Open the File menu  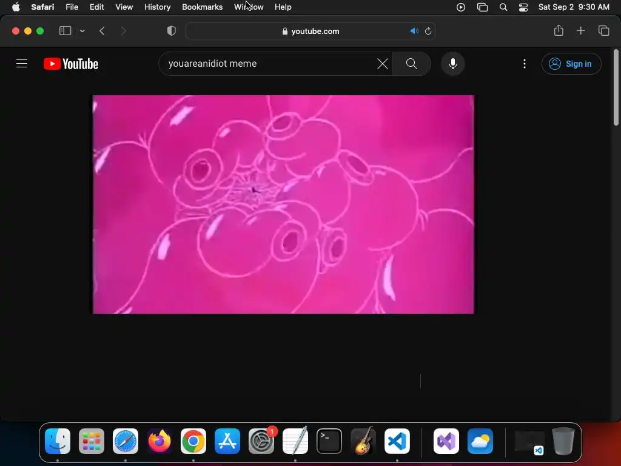pyautogui.click(x=72, y=7)
